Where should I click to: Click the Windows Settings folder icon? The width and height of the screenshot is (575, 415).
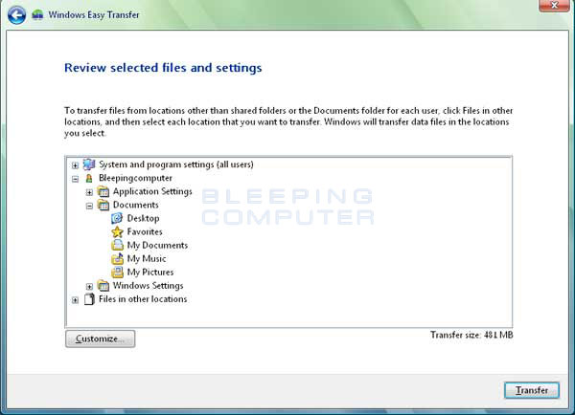pyautogui.click(x=103, y=286)
